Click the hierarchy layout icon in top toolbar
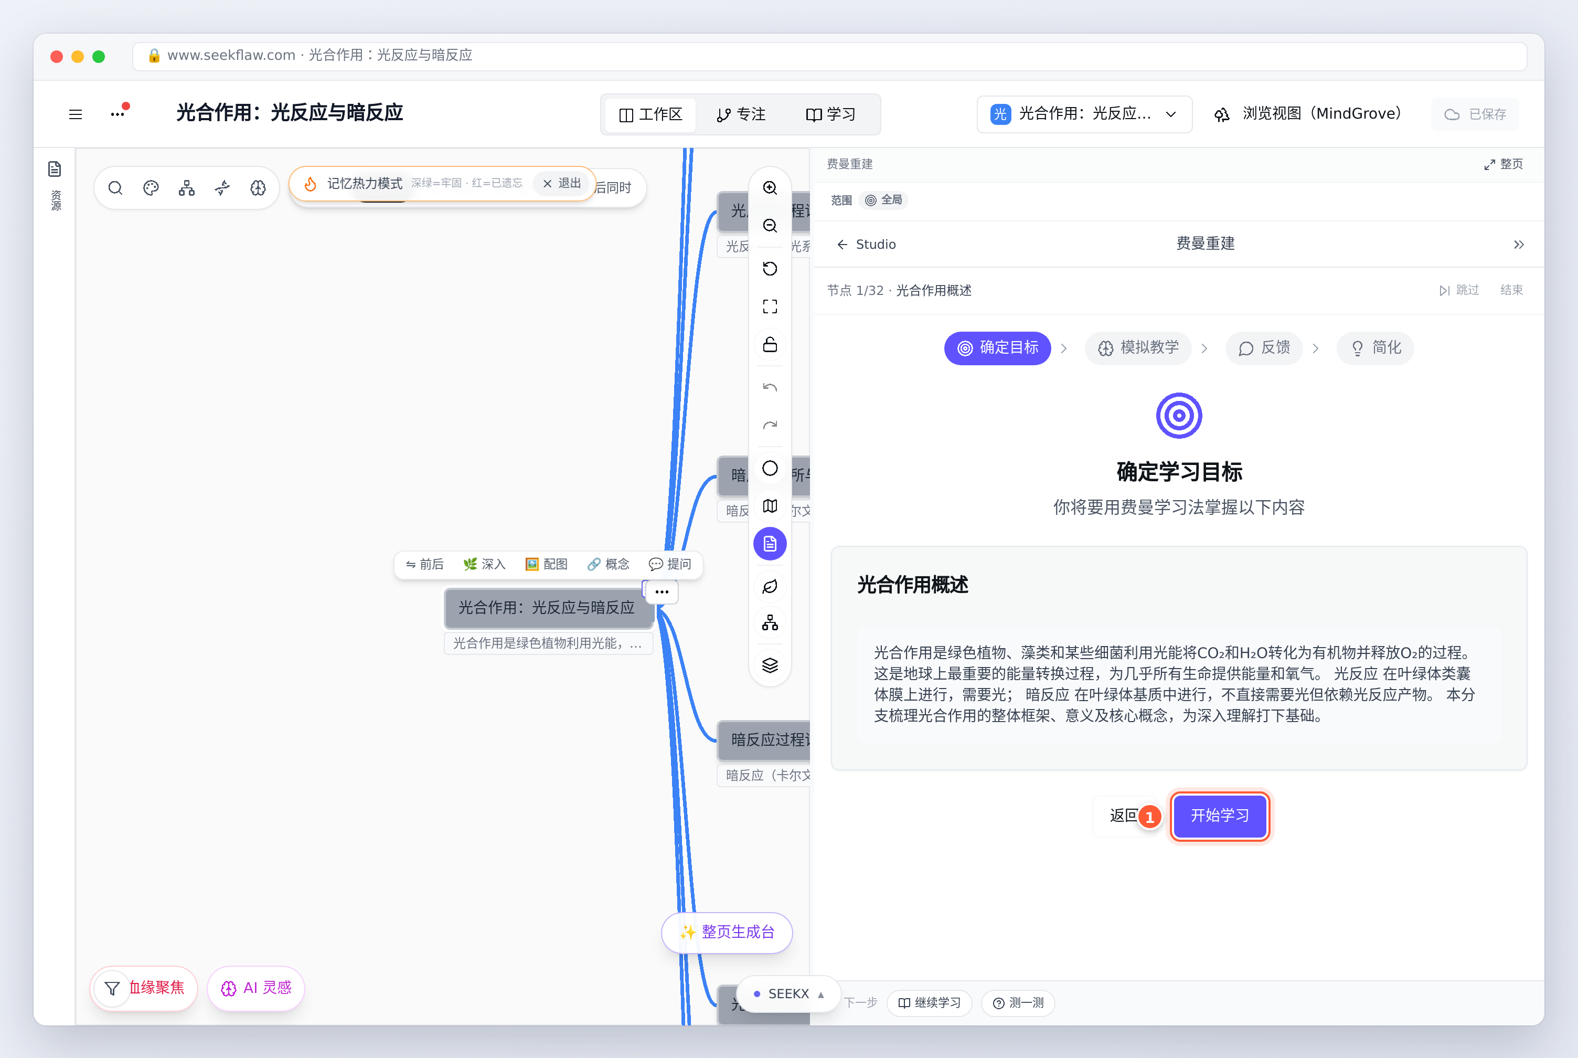The image size is (1578, 1058). coord(187,187)
